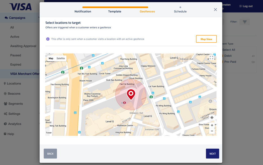Click the BACK button

(50, 154)
